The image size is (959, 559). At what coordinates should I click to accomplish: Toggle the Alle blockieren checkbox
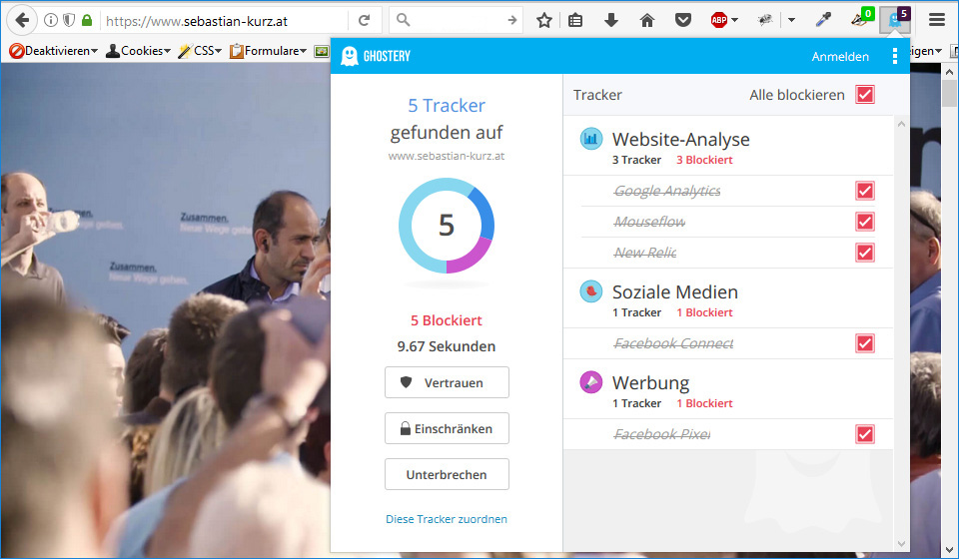[865, 94]
